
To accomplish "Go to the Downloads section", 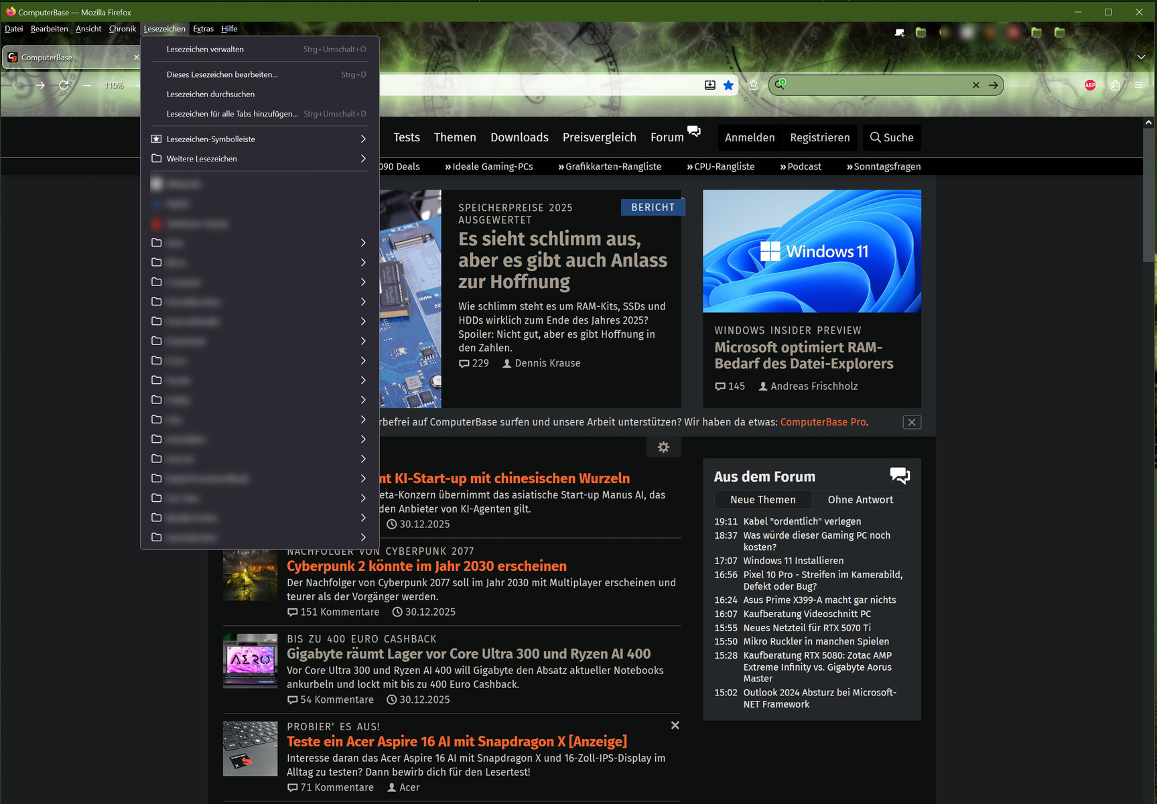I will (x=519, y=137).
